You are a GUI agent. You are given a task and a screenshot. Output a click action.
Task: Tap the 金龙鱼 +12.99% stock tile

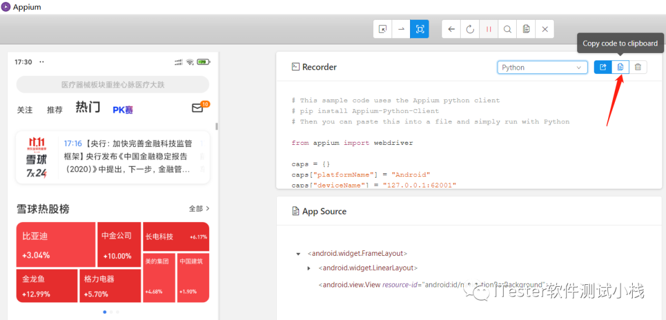[47, 285]
